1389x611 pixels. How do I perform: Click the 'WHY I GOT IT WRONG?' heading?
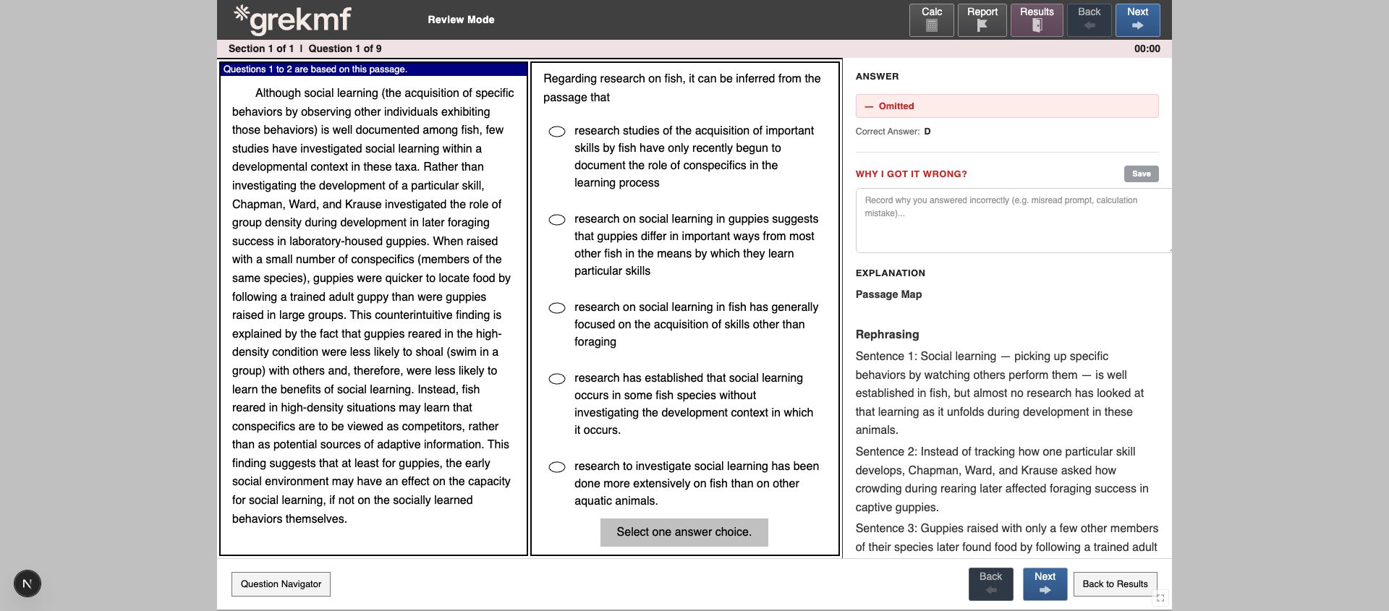click(x=911, y=174)
